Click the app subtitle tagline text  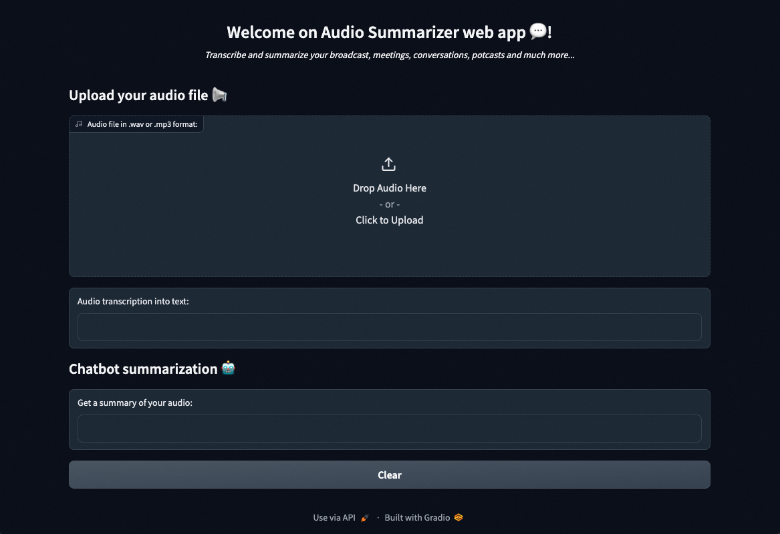(390, 55)
